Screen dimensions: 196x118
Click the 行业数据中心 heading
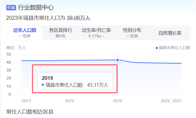coord(36,8)
